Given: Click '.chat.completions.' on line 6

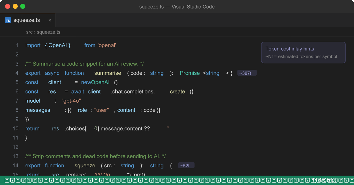Looking at the screenshot, I should 133,91.
